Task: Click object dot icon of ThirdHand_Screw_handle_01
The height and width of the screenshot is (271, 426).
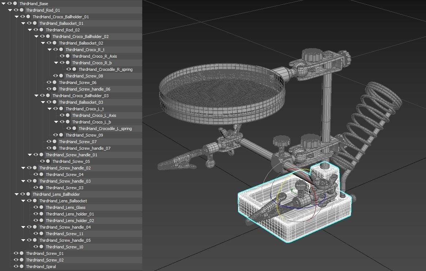Action: 41,154
